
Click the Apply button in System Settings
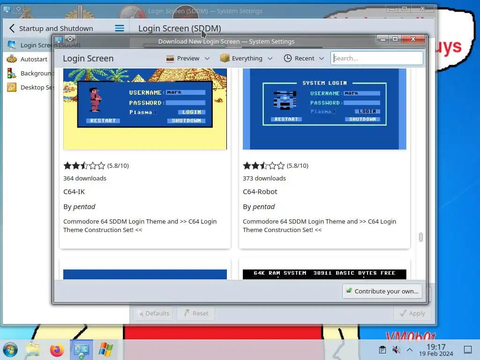click(x=412, y=313)
